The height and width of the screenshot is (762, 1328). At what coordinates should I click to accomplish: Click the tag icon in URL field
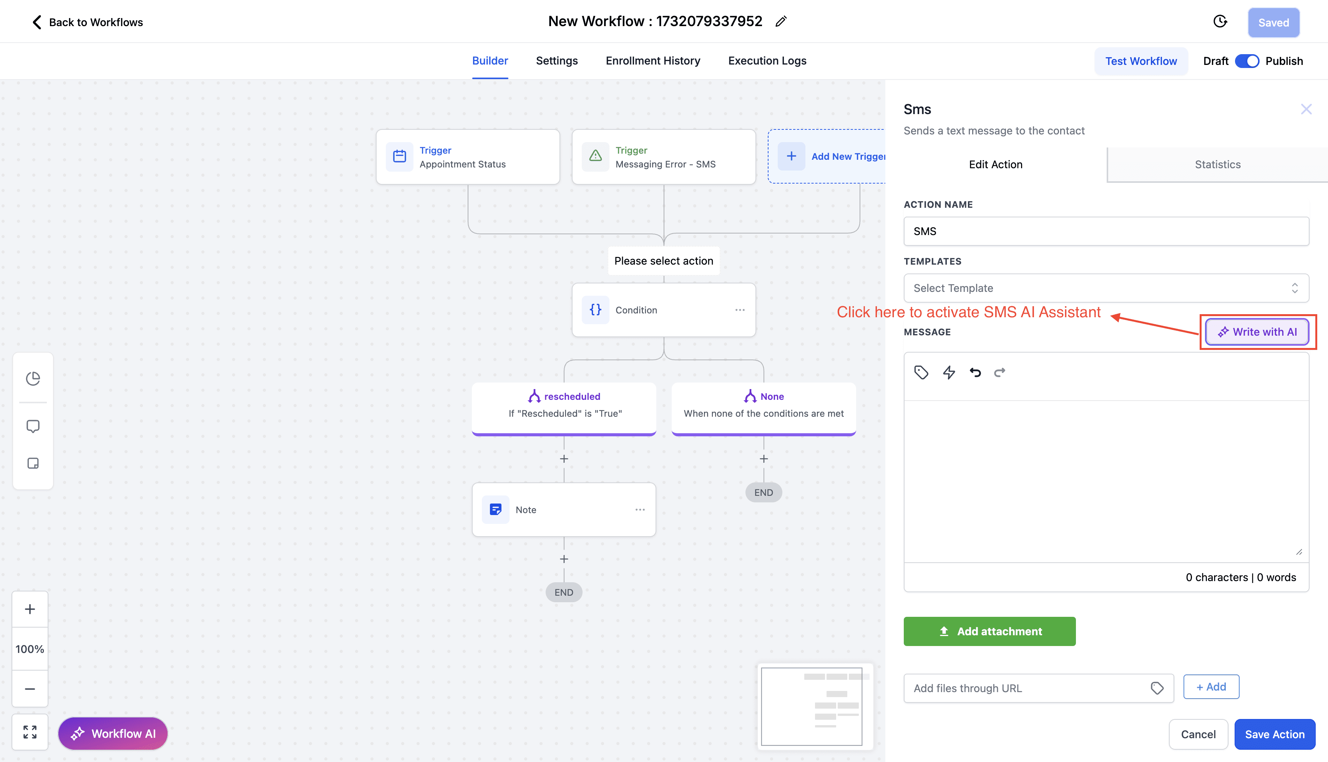1157,688
